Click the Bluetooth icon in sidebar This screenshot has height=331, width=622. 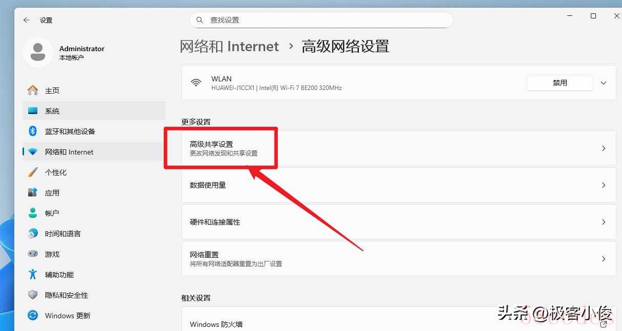(33, 131)
